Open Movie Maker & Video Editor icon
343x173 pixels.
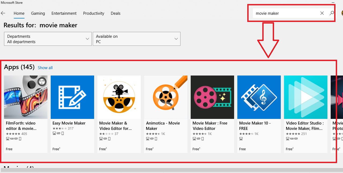point(119,97)
